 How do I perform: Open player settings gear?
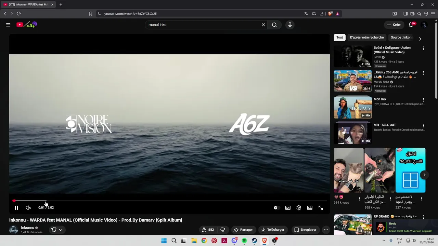click(x=299, y=208)
